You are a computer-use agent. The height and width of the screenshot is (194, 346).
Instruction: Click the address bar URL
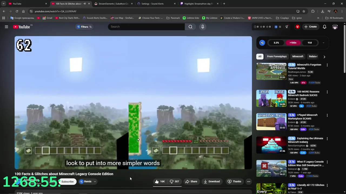(x=55, y=11)
